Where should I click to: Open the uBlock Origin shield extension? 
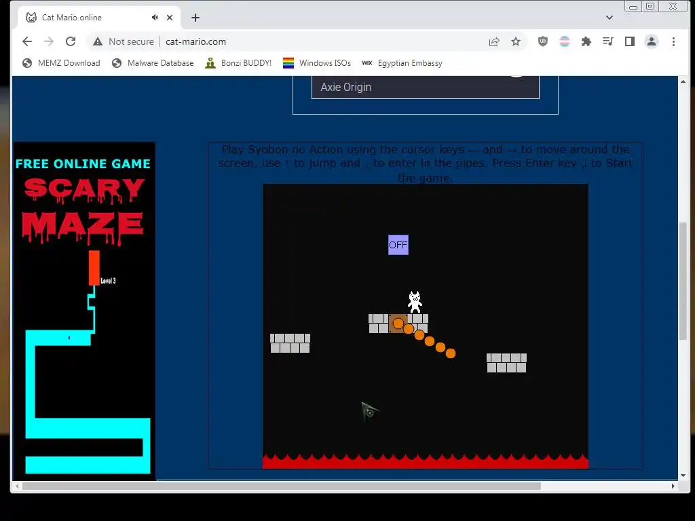542,41
